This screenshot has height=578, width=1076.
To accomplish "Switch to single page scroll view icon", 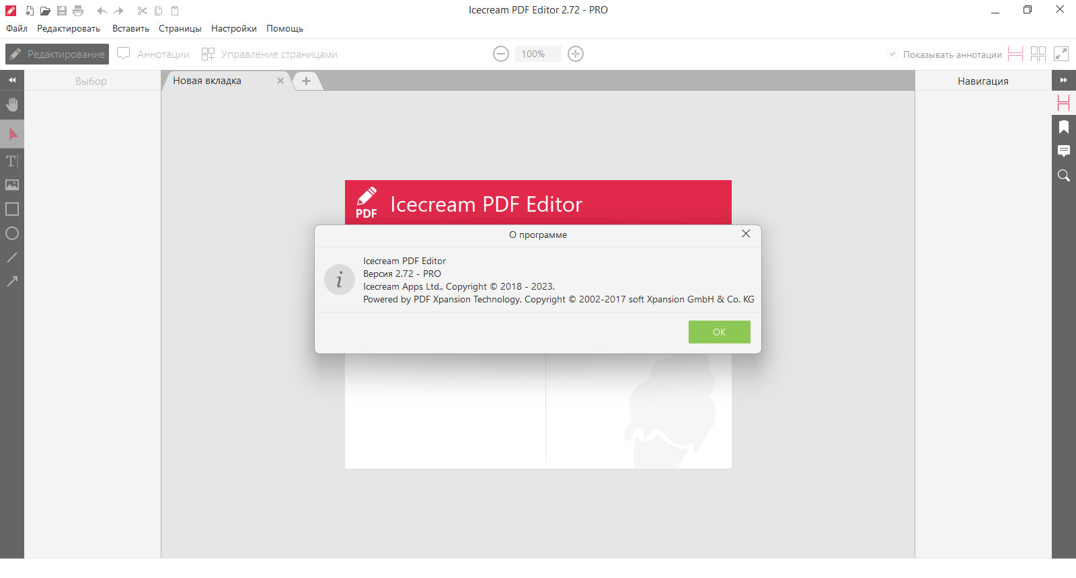I will tap(1015, 54).
